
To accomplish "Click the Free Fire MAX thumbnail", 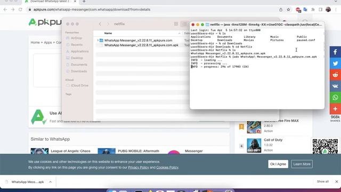I will click(254, 127).
